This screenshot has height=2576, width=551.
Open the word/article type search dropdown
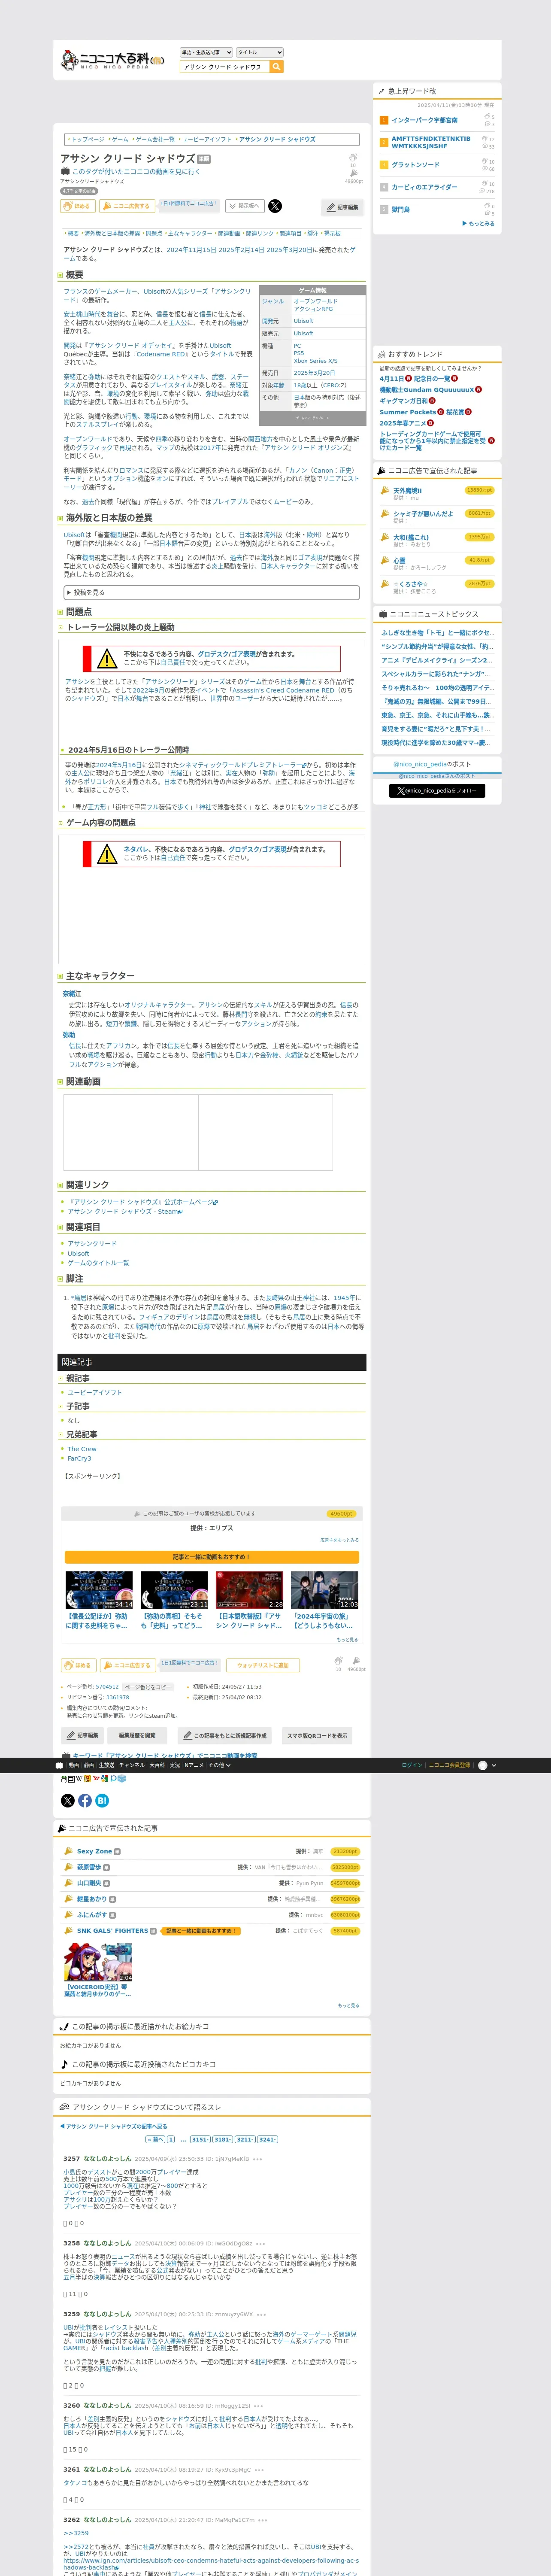coord(207,52)
